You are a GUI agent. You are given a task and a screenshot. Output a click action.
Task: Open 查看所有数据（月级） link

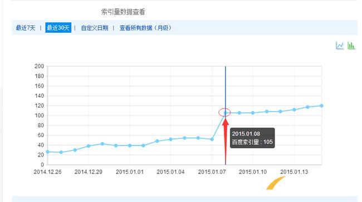pyautogui.click(x=146, y=28)
